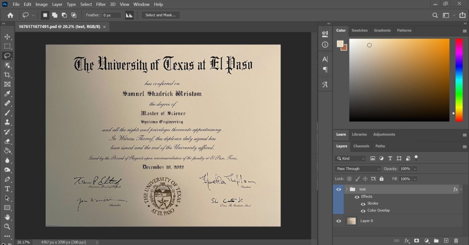The image size is (469, 245).
Task: Create a new layer with plus icon
Action: (446, 241)
